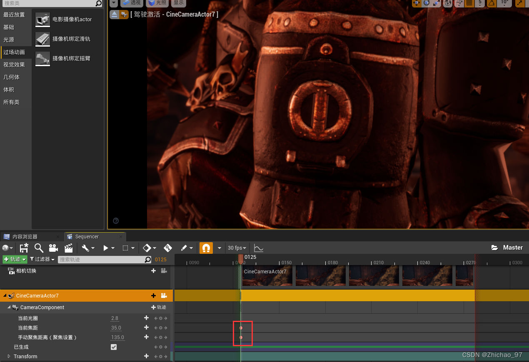529x362 pixels.
Task: Open the wrench actions dropdown
Action: pyautogui.click(x=87, y=248)
